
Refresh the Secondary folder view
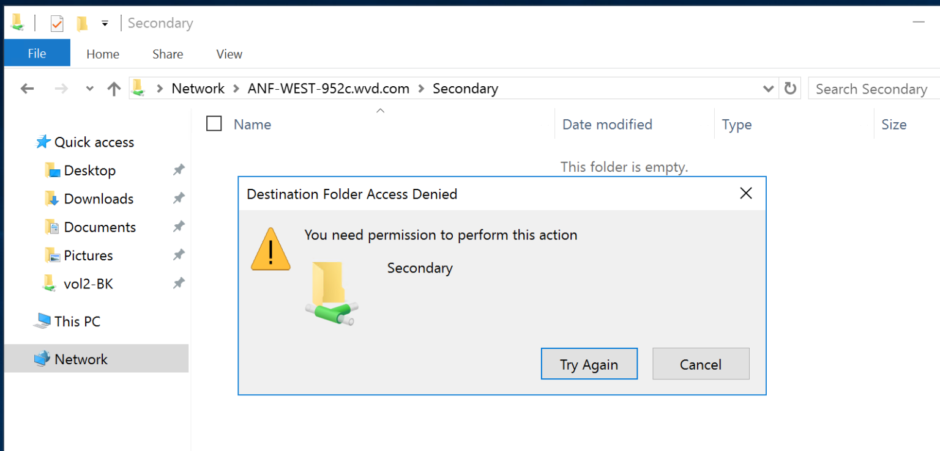click(790, 88)
